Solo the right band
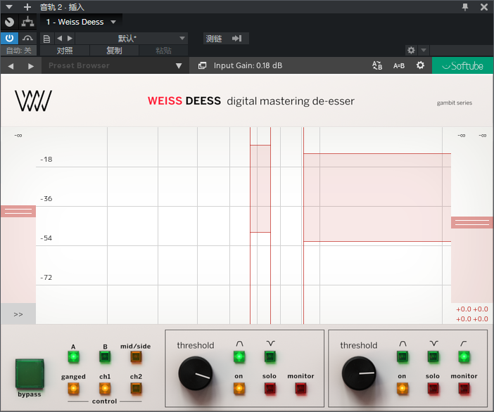Image resolution: width=494 pixels, height=412 pixels. 433,388
